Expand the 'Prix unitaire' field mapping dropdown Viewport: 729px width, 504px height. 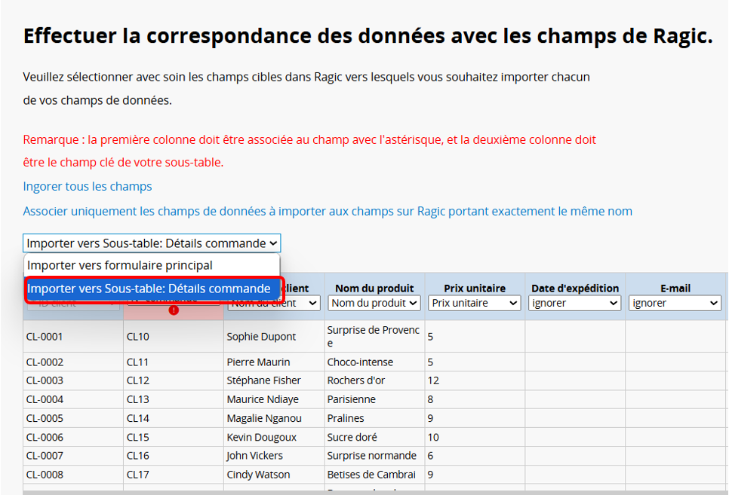475,303
